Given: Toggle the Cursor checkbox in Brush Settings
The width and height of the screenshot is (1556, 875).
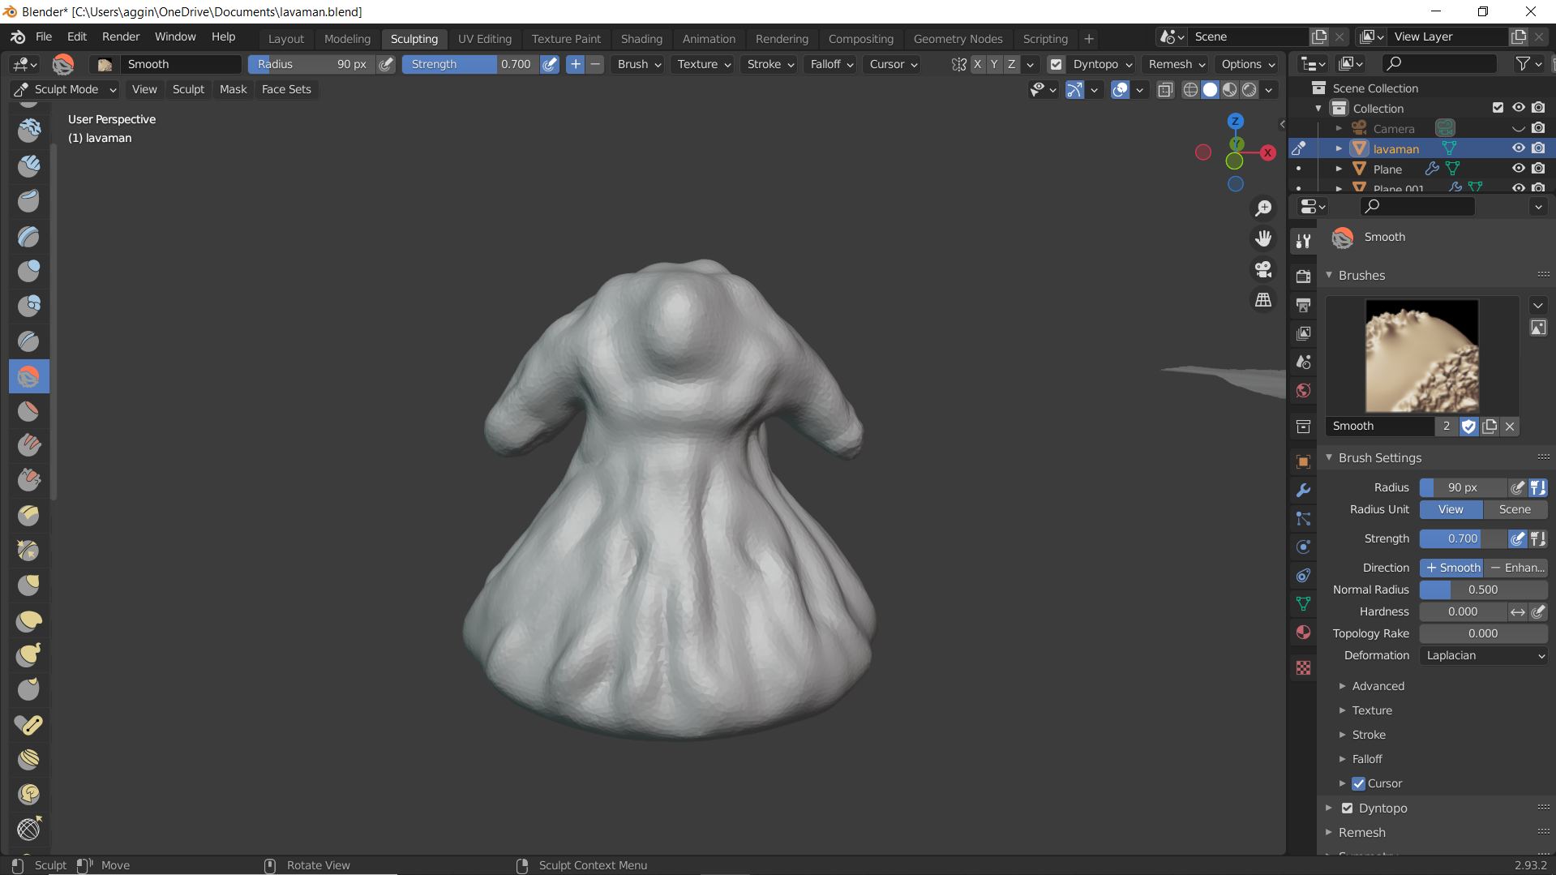Looking at the screenshot, I should tap(1358, 783).
